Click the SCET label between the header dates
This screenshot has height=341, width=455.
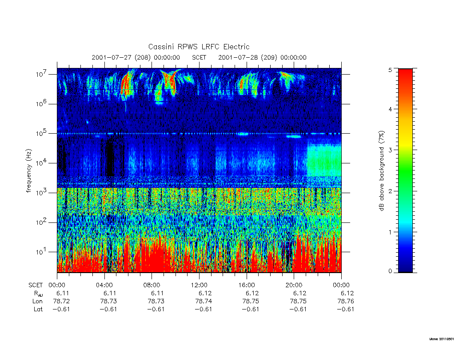(x=199, y=57)
